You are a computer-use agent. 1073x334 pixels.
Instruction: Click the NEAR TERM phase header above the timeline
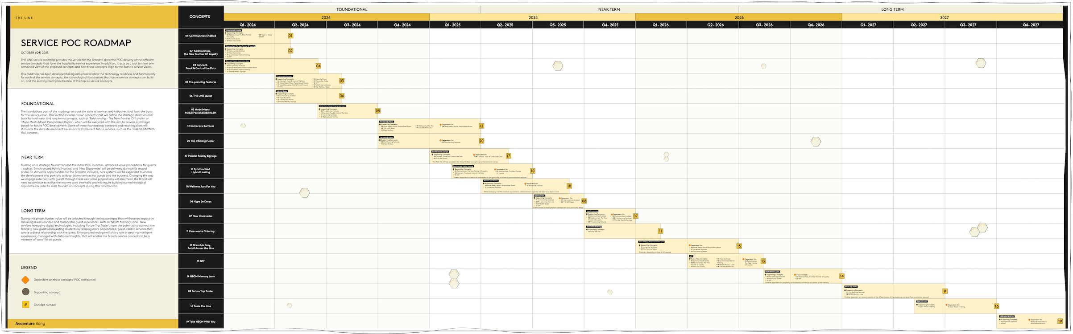click(609, 9)
